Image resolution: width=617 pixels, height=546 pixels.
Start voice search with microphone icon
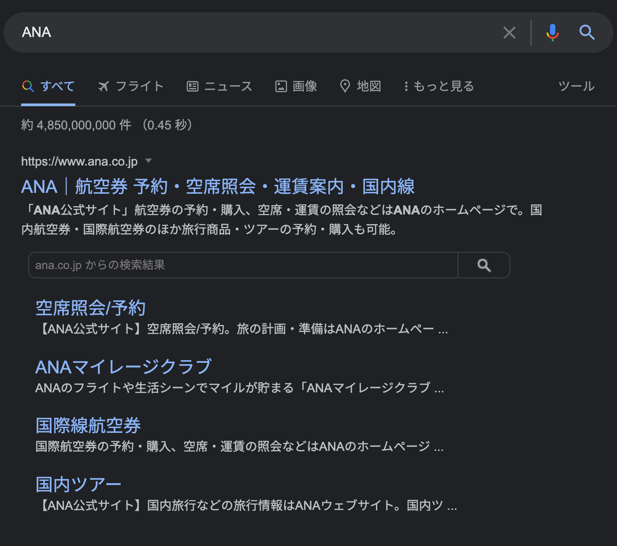coord(552,33)
